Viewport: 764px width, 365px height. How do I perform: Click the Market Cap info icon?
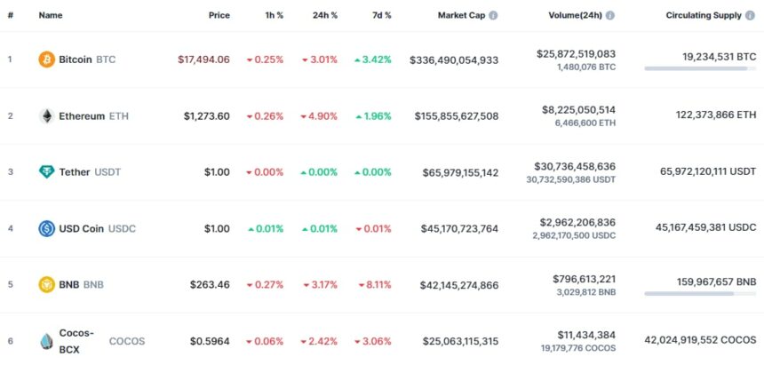coord(493,16)
